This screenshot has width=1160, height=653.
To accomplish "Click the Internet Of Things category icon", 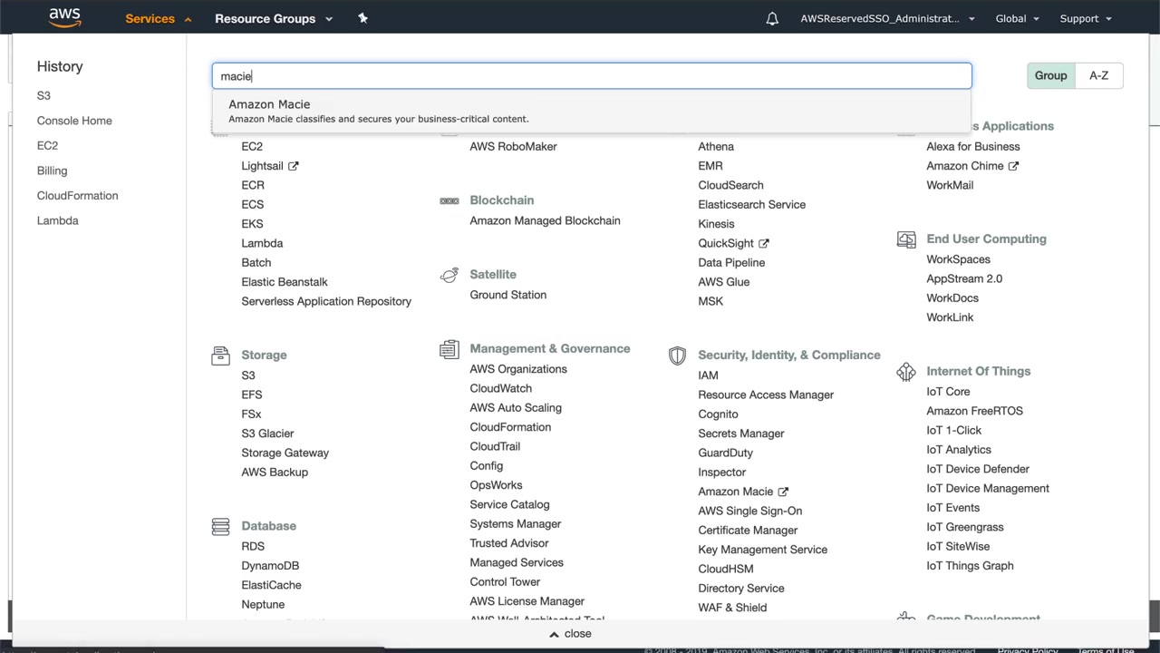I will coord(905,372).
